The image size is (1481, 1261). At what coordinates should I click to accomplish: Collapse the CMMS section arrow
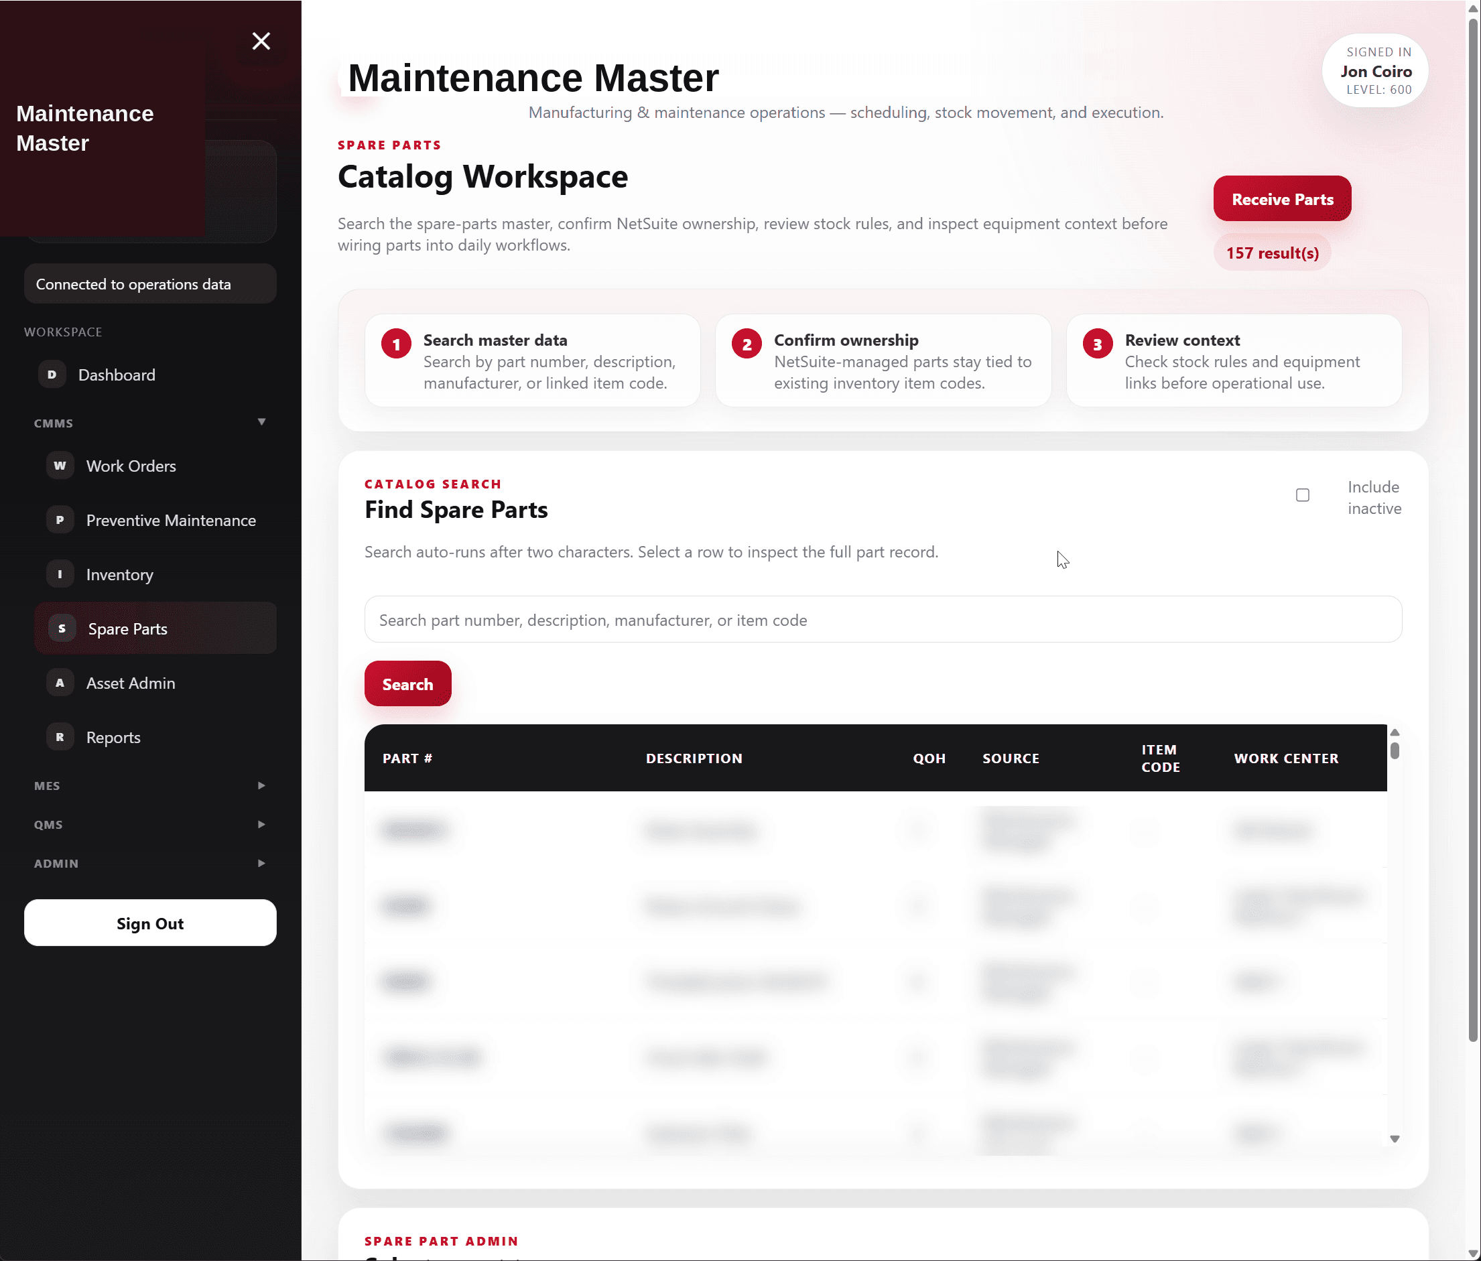tap(261, 421)
